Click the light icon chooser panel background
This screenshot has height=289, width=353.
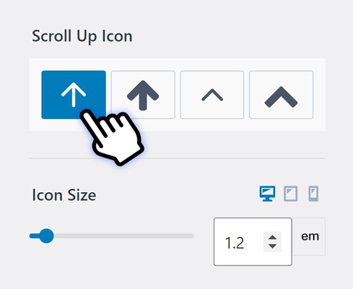click(178, 125)
